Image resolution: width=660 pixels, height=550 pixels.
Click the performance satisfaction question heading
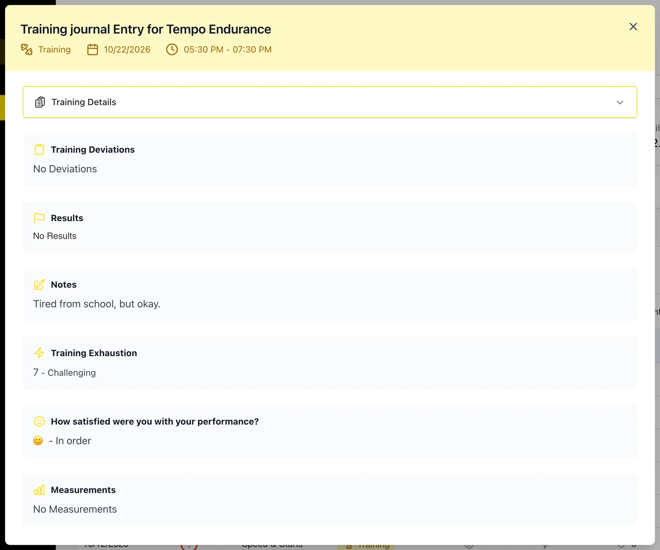click(155, 421)
